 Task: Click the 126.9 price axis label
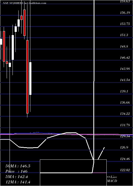(124, 147)
